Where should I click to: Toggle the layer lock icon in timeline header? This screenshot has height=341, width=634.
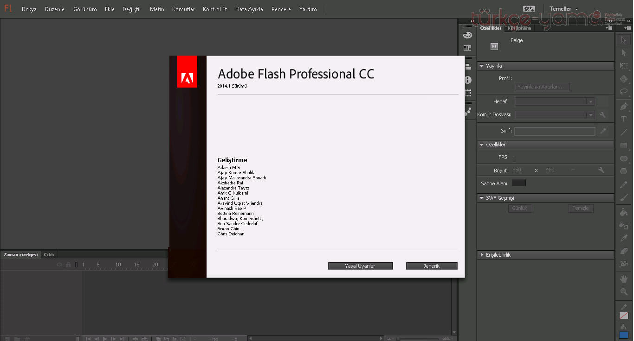(68, 265)
